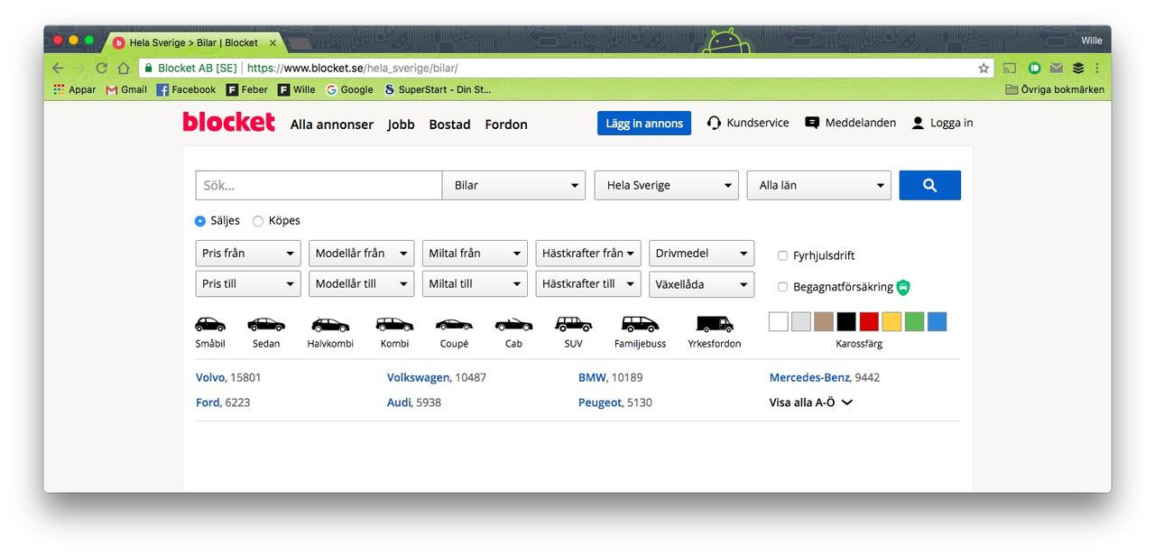This screenshot has height=555, width=1155.
Task: Open the Chrome home page button
Action: tap(124, 68)
